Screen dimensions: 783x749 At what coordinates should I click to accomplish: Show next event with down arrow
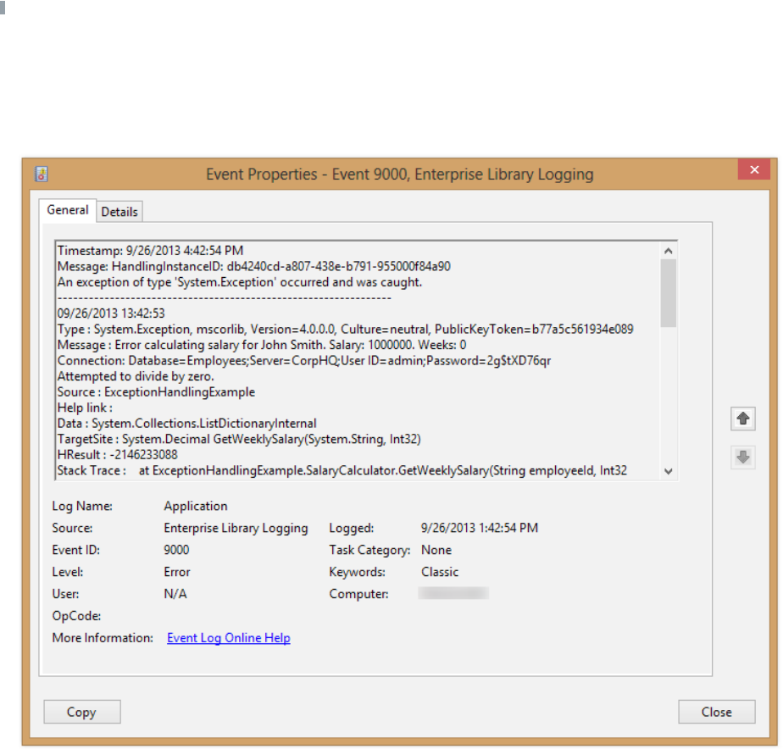[x=742, y=457]
